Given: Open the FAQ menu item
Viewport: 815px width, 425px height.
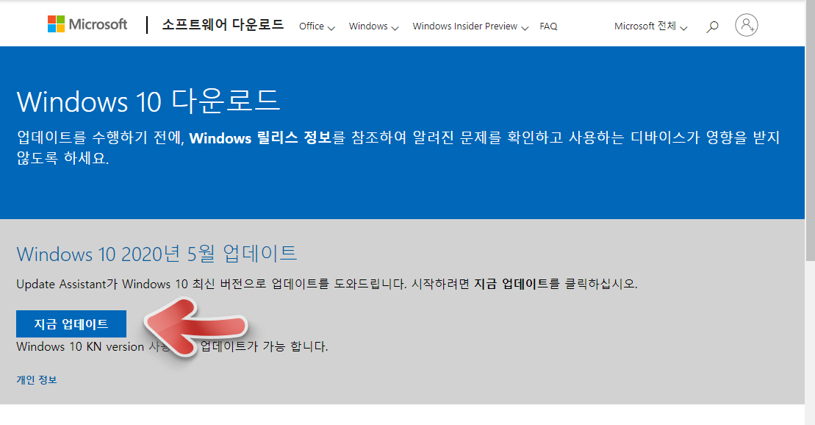Looking at the screenshot, I should click(x=548, y=26).
